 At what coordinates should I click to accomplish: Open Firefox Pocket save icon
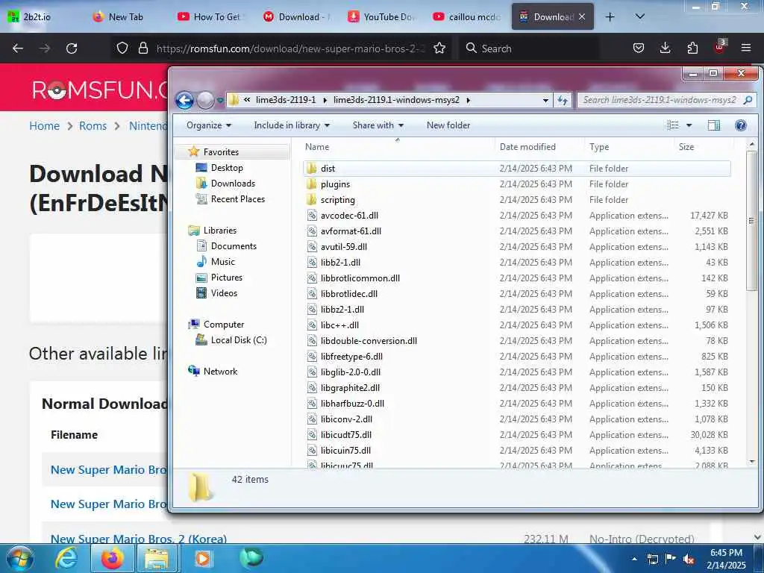pyautogui.click(x=639, y=48)
